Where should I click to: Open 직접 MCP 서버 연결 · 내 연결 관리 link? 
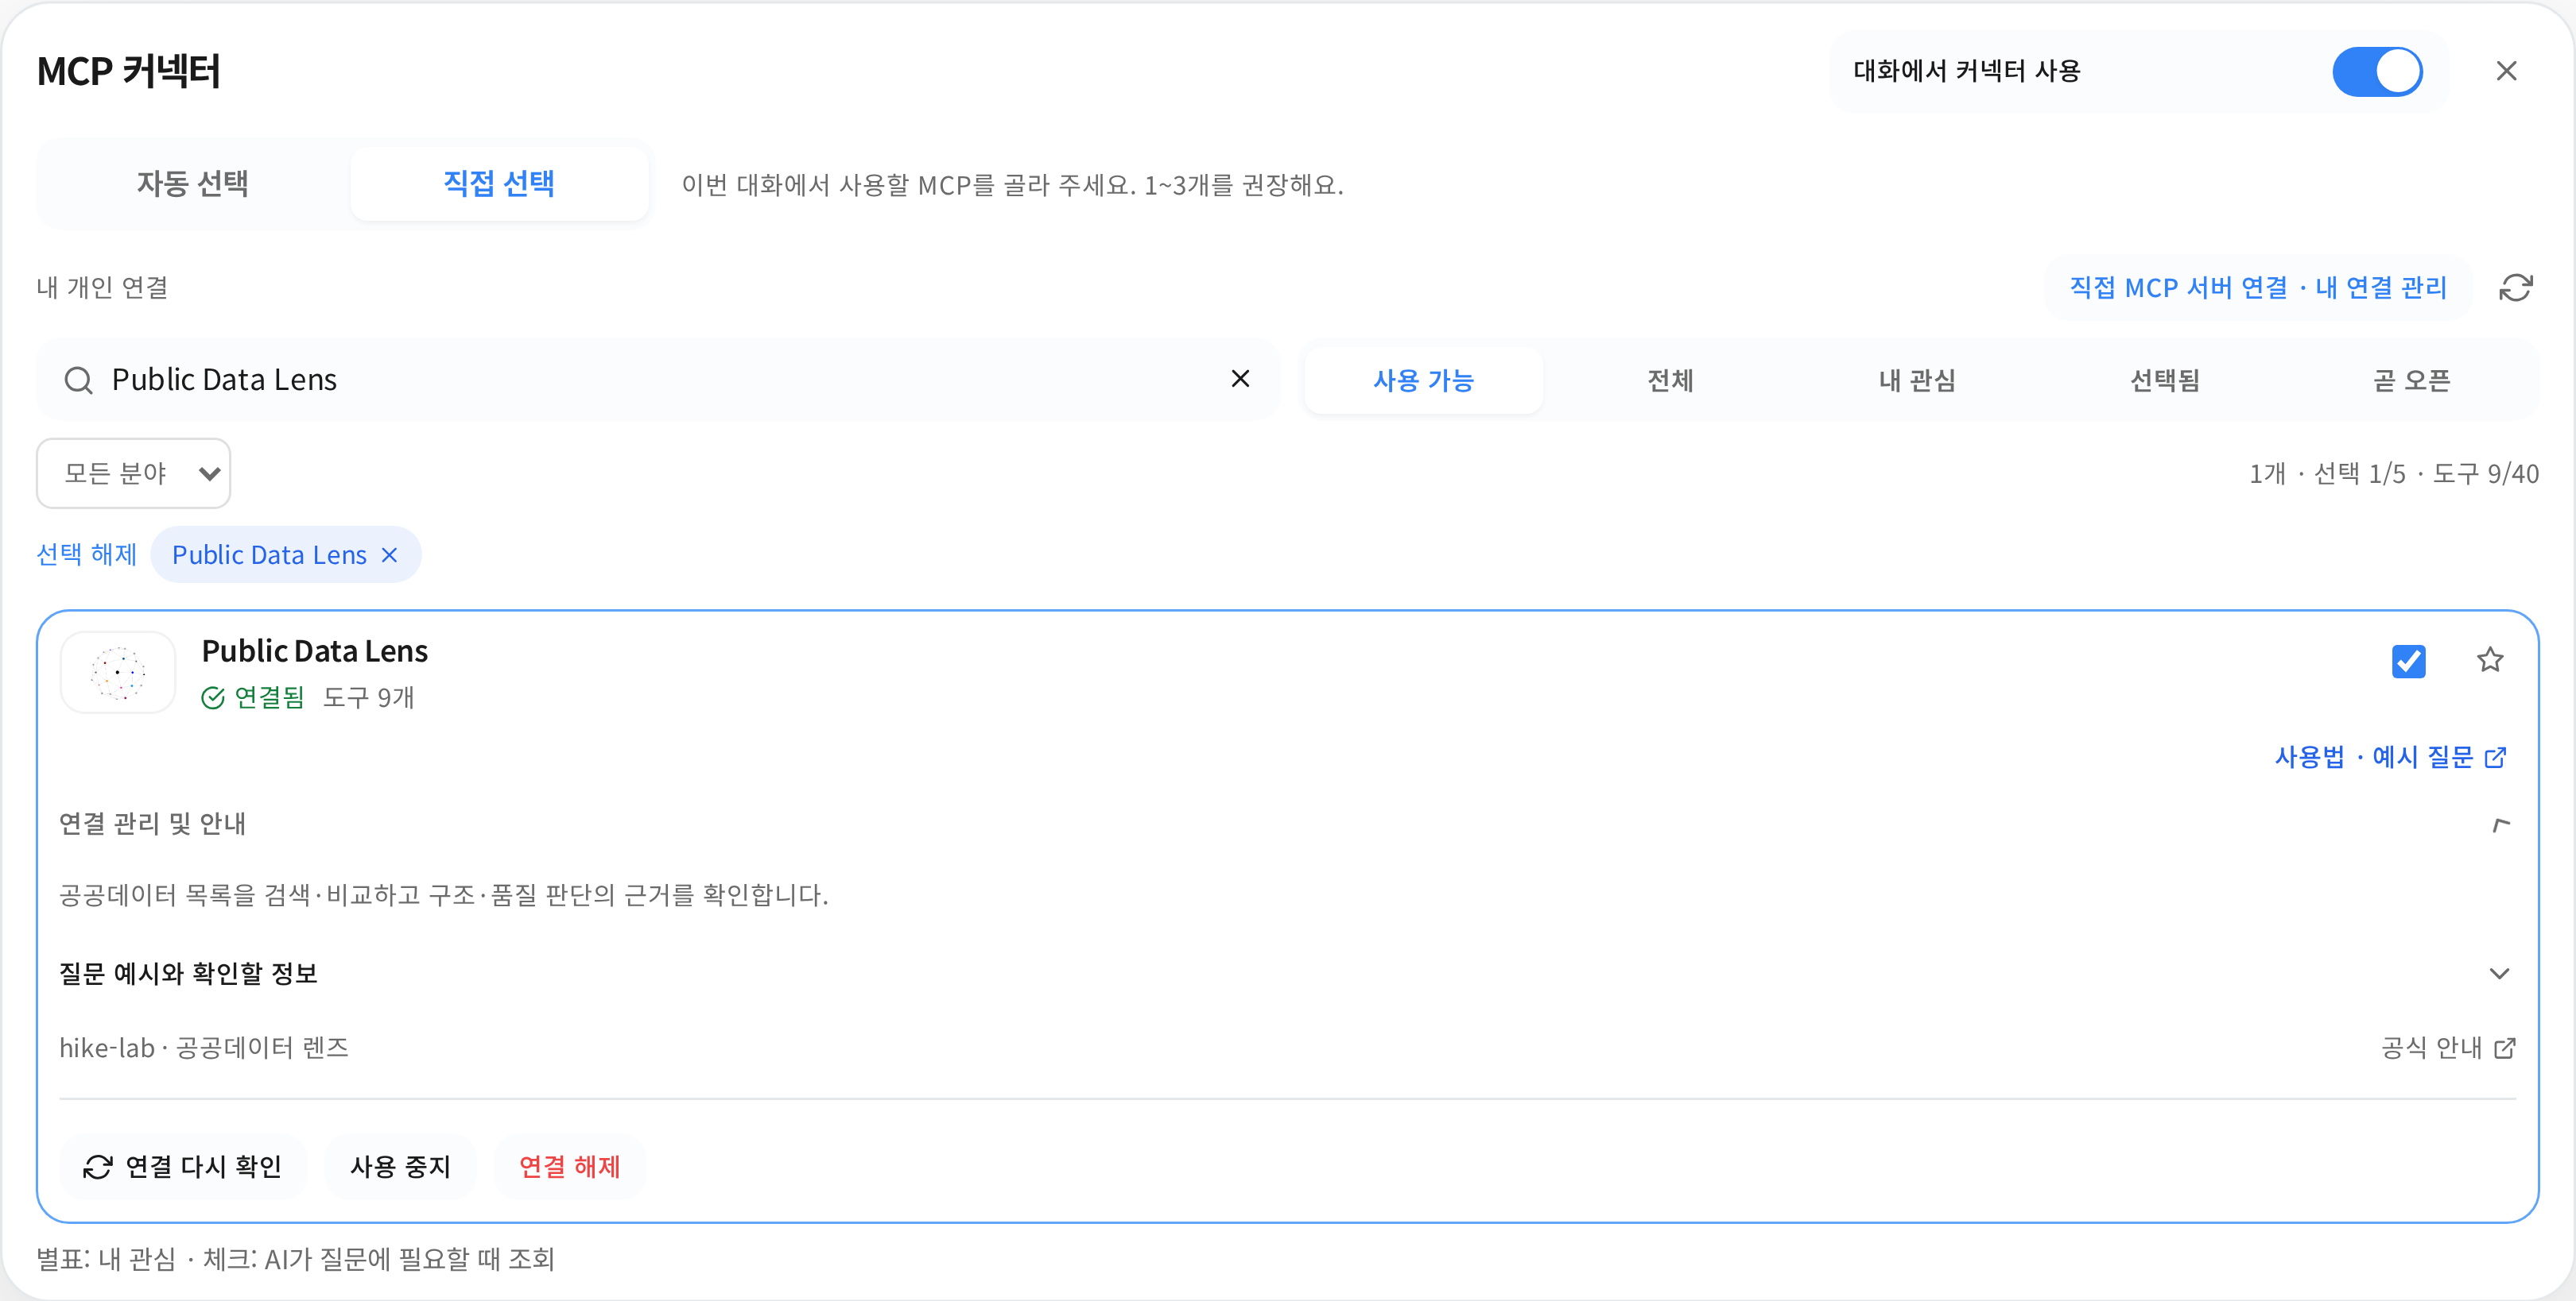(2257, 288)
